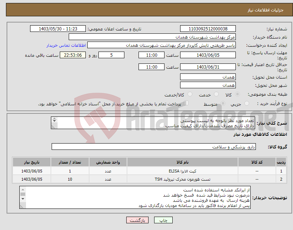Click the ایجاد کننده درخواست field
The width and height of the screenshot is (293, 230).
[x=162, y=45]
